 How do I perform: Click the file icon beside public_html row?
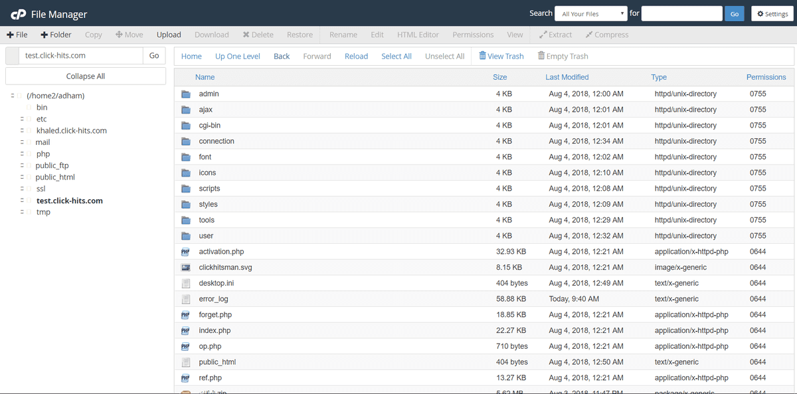(x=186, y=362)
